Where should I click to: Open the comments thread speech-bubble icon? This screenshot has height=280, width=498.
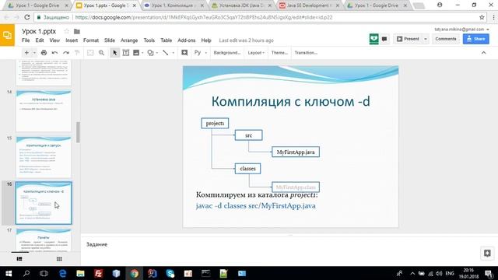click(x=384, y=39)
